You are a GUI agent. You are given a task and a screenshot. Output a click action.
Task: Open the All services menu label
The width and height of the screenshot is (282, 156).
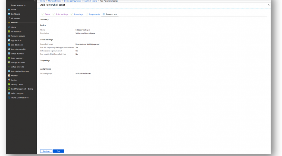tap(15, 18)
